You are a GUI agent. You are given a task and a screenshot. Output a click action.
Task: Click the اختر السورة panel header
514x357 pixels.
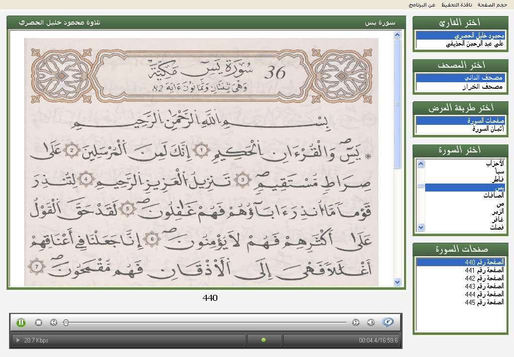coord(460,150)
